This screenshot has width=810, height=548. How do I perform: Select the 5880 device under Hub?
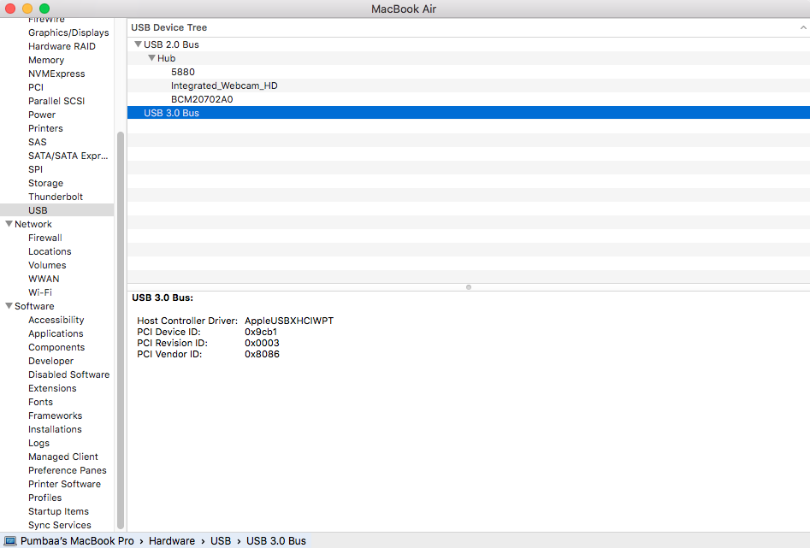click(x=183, y=72)
